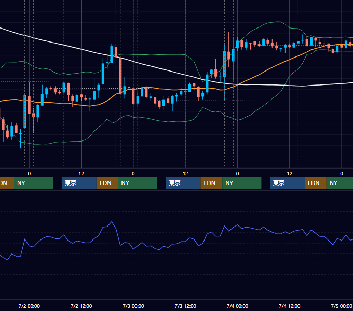Screen dimensions: 353x311
Task: Select the NY session block starting 7/4 evening
Action: coord(340,183)
